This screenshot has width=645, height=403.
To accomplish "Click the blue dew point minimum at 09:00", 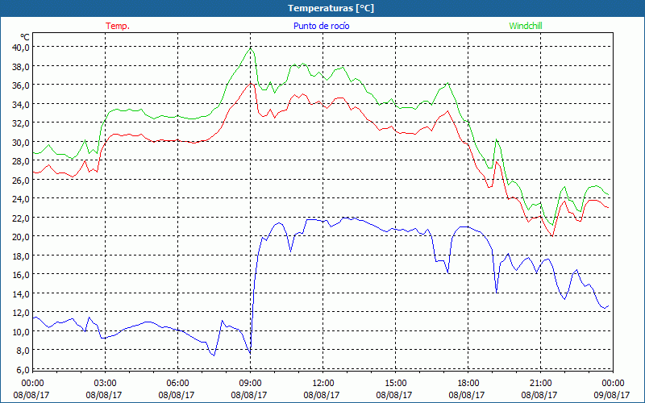I will [250, 353].
